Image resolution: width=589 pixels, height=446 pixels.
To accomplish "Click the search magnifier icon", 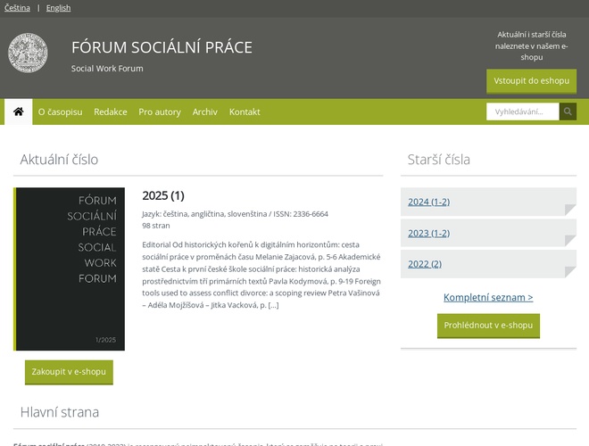I will [568, 111].
